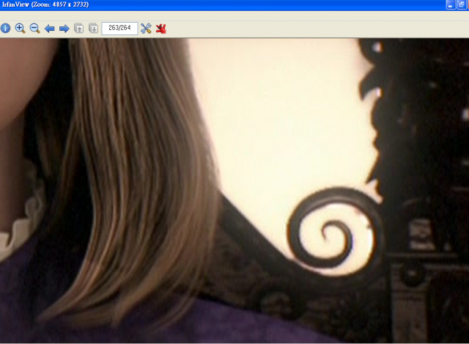This screenshot has height=344, width=469.
Task: Zoom out with the minus magnifier
Action: (34, 29)
